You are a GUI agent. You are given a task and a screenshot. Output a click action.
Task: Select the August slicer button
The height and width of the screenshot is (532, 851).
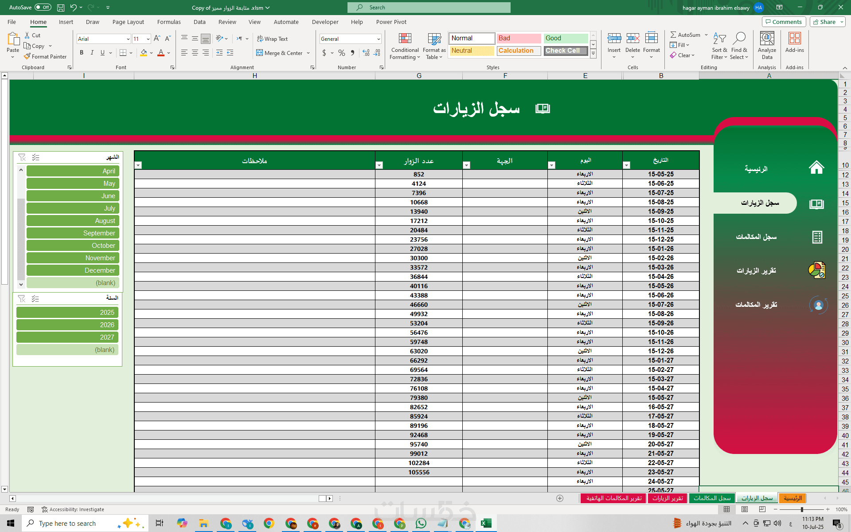click(73, 221)
